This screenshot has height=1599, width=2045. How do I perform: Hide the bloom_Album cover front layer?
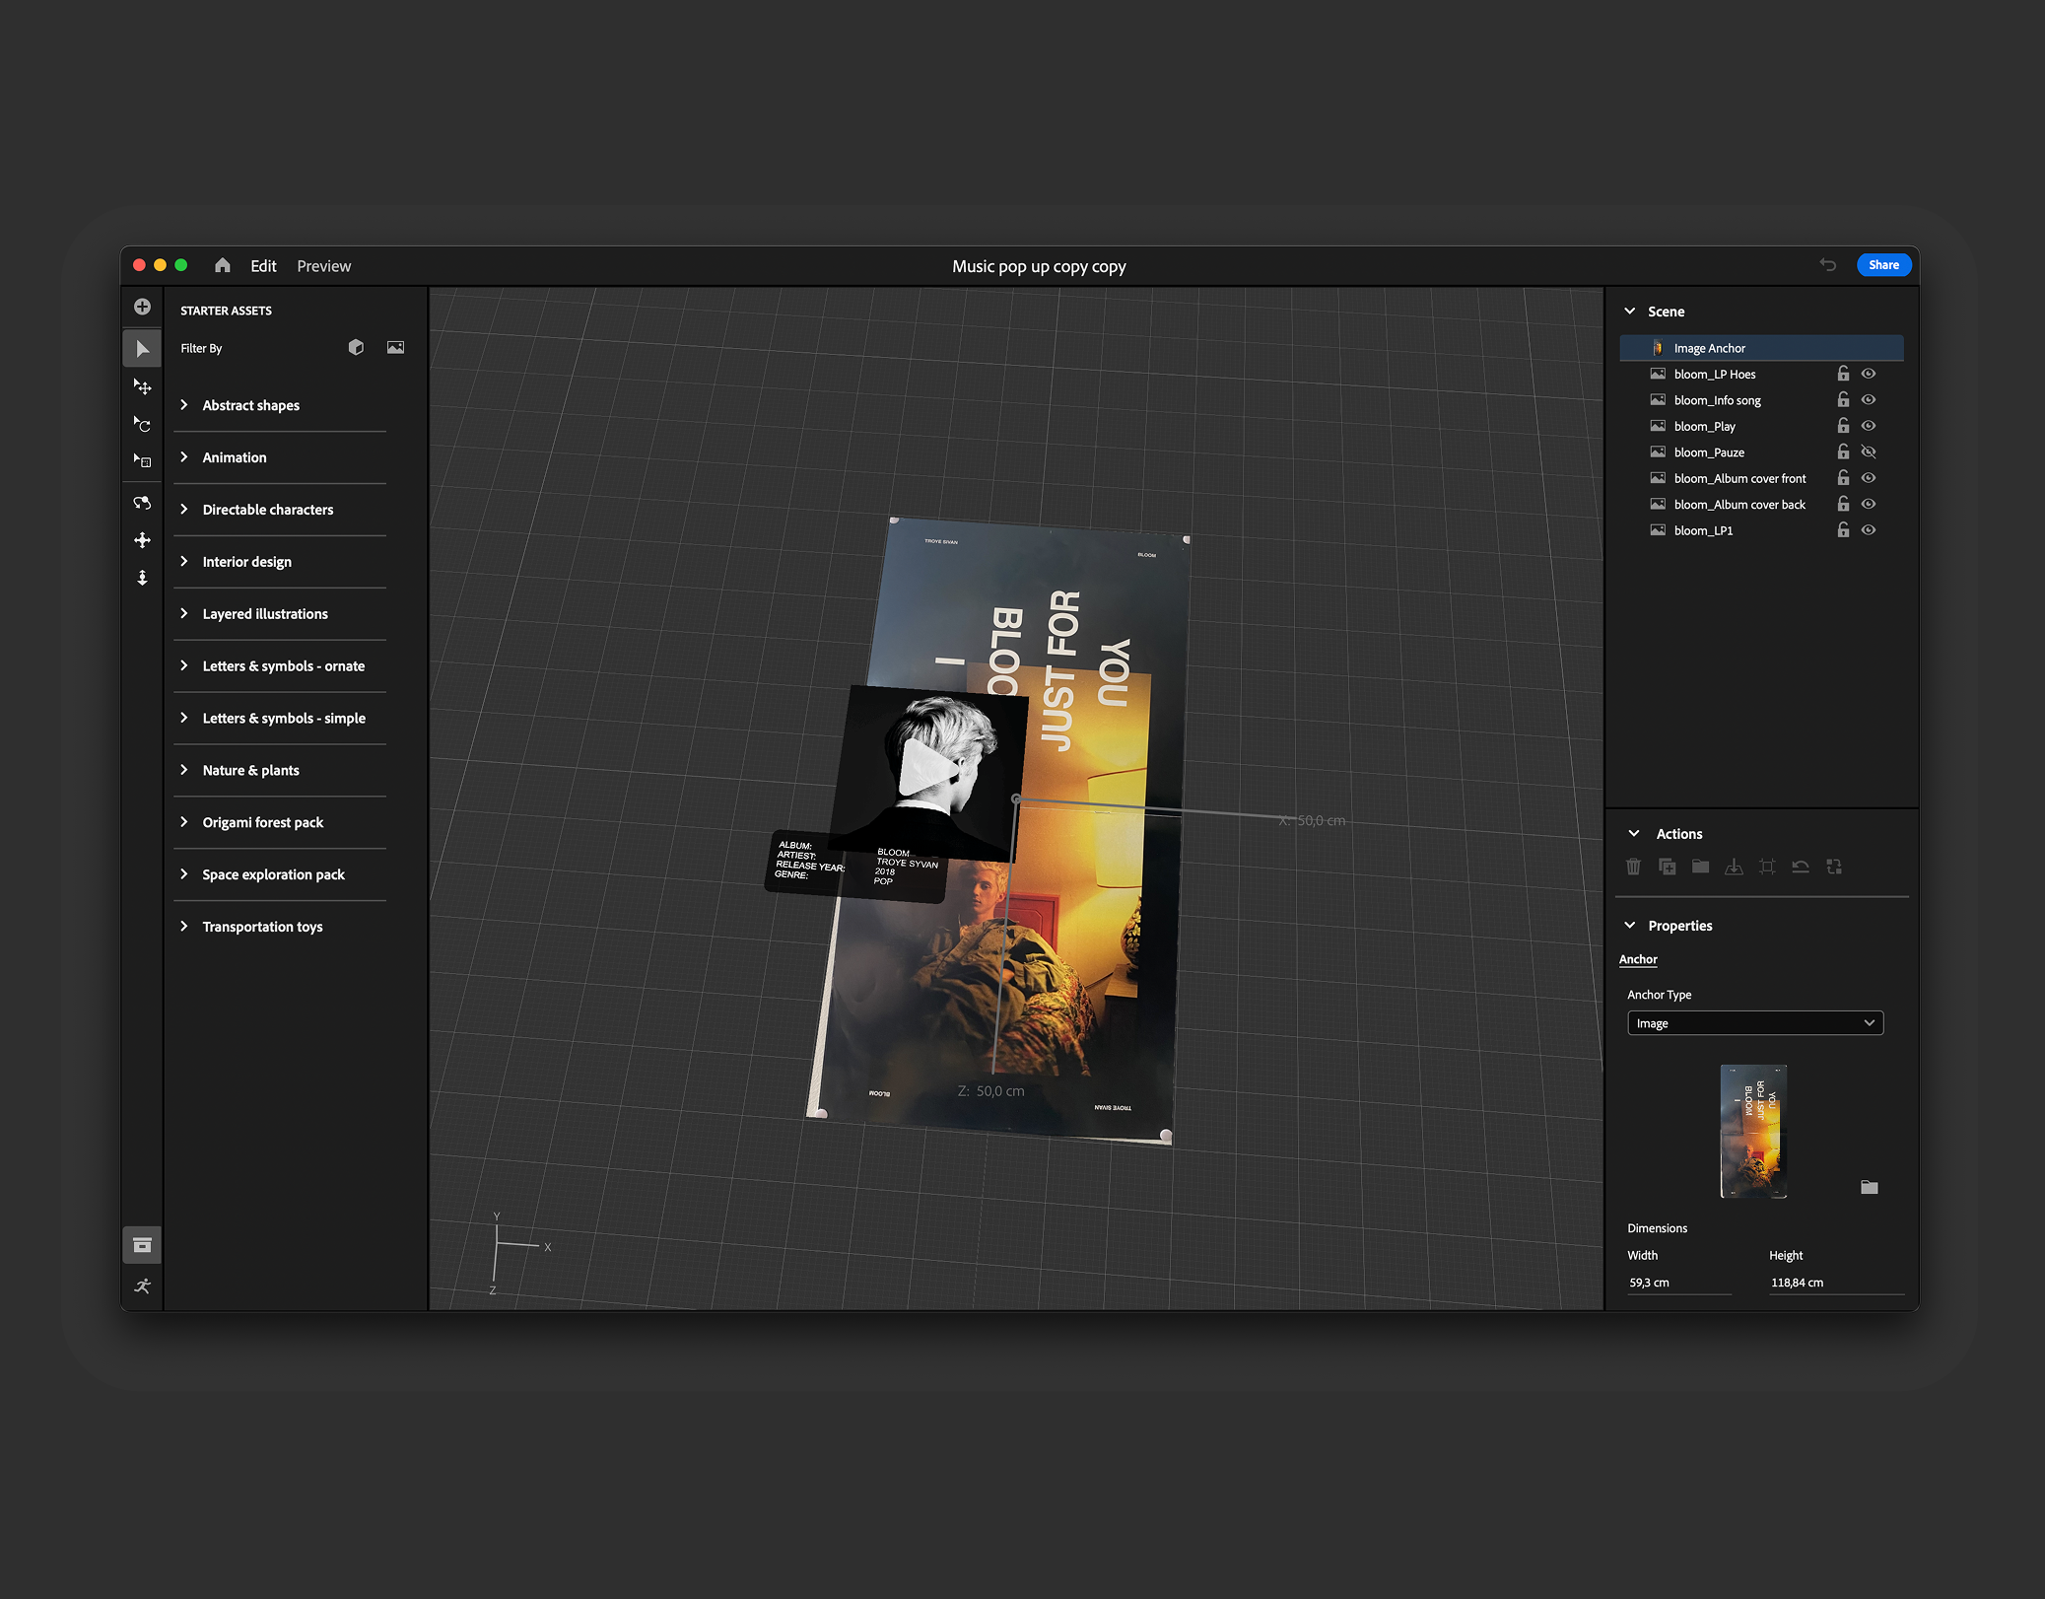[x=1869, y=478]
